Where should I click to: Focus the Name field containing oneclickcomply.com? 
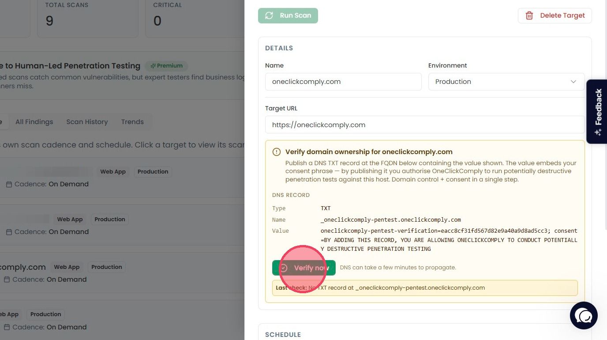(x=343, y=82)
